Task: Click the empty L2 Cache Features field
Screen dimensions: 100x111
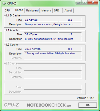Action: (53, 58)
